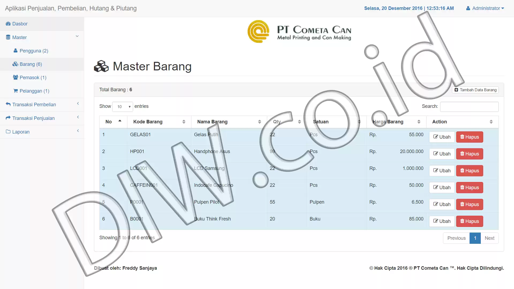The height and width of the screenshot is (289, 514).
Task: Sort by Nama Barang column icon
Action: coord(259,122)
